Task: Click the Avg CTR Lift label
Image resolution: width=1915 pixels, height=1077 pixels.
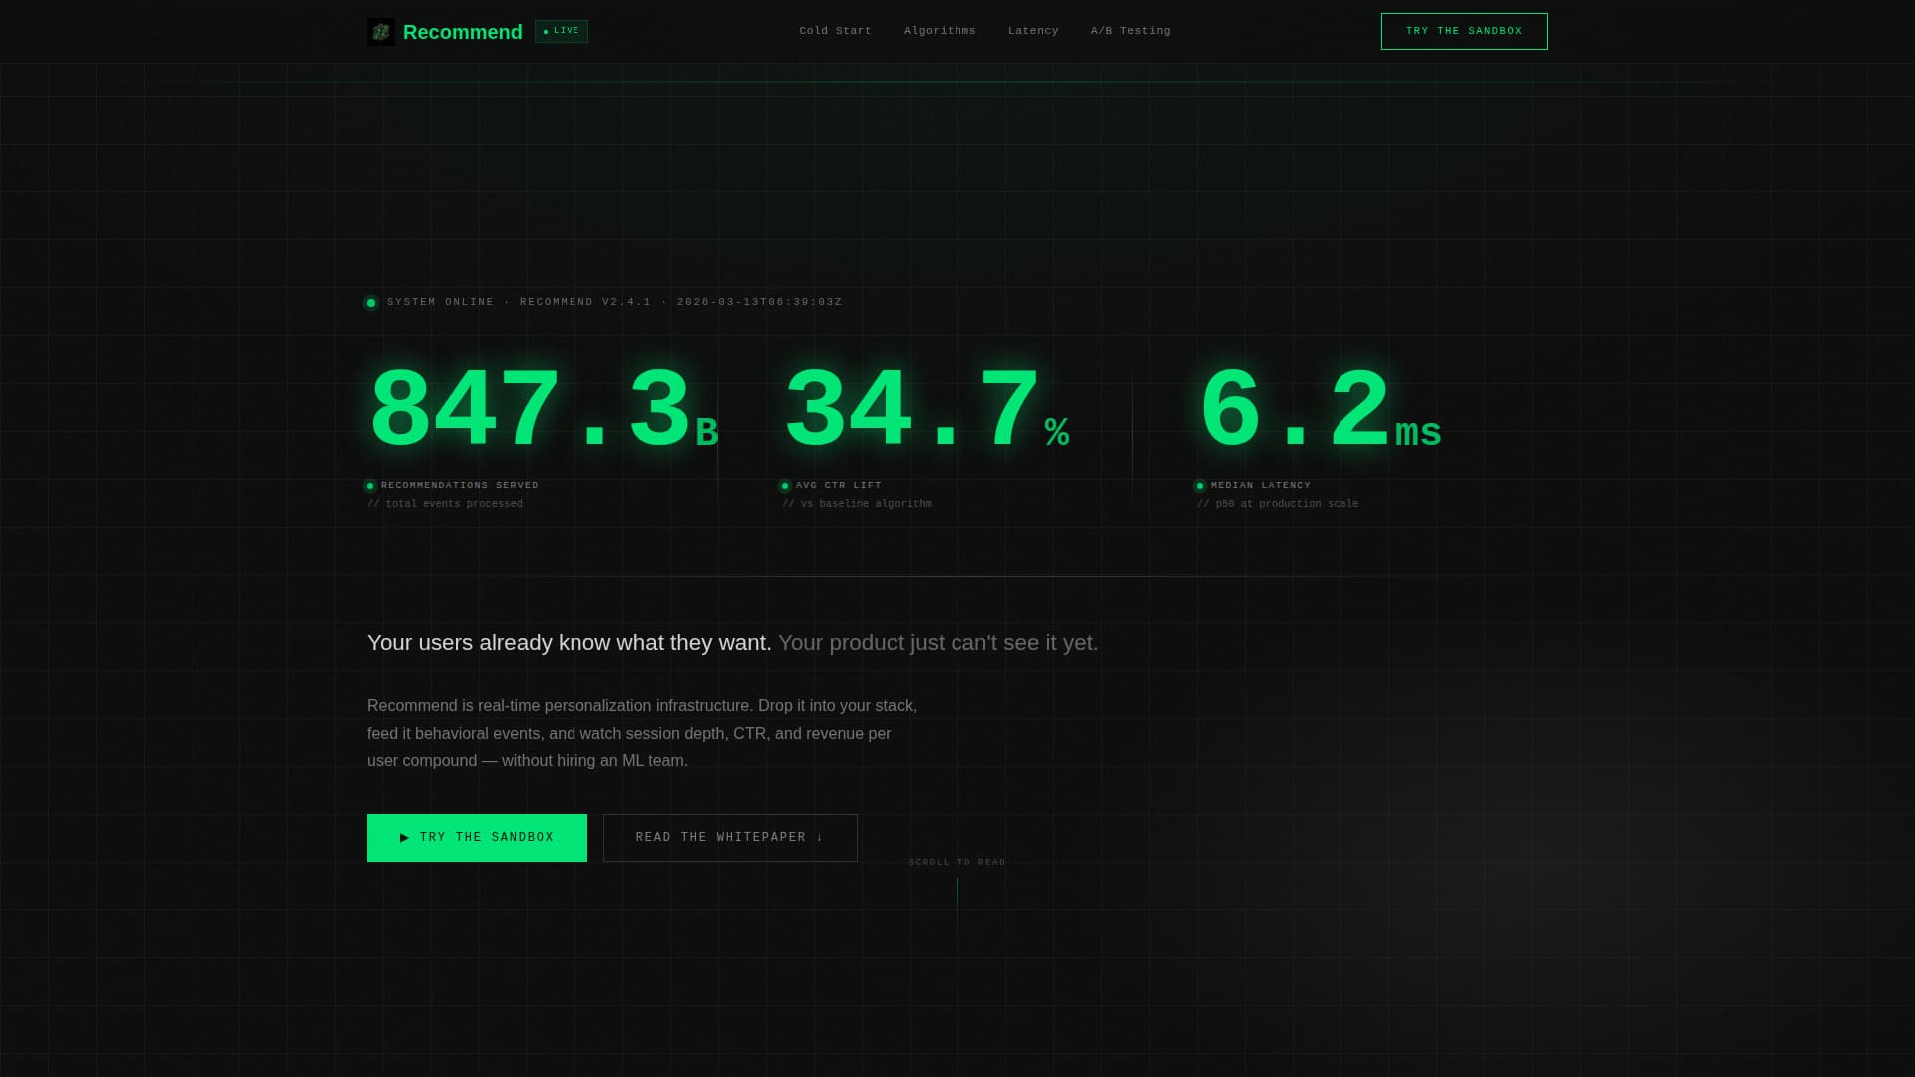Action: click(839, 485)
